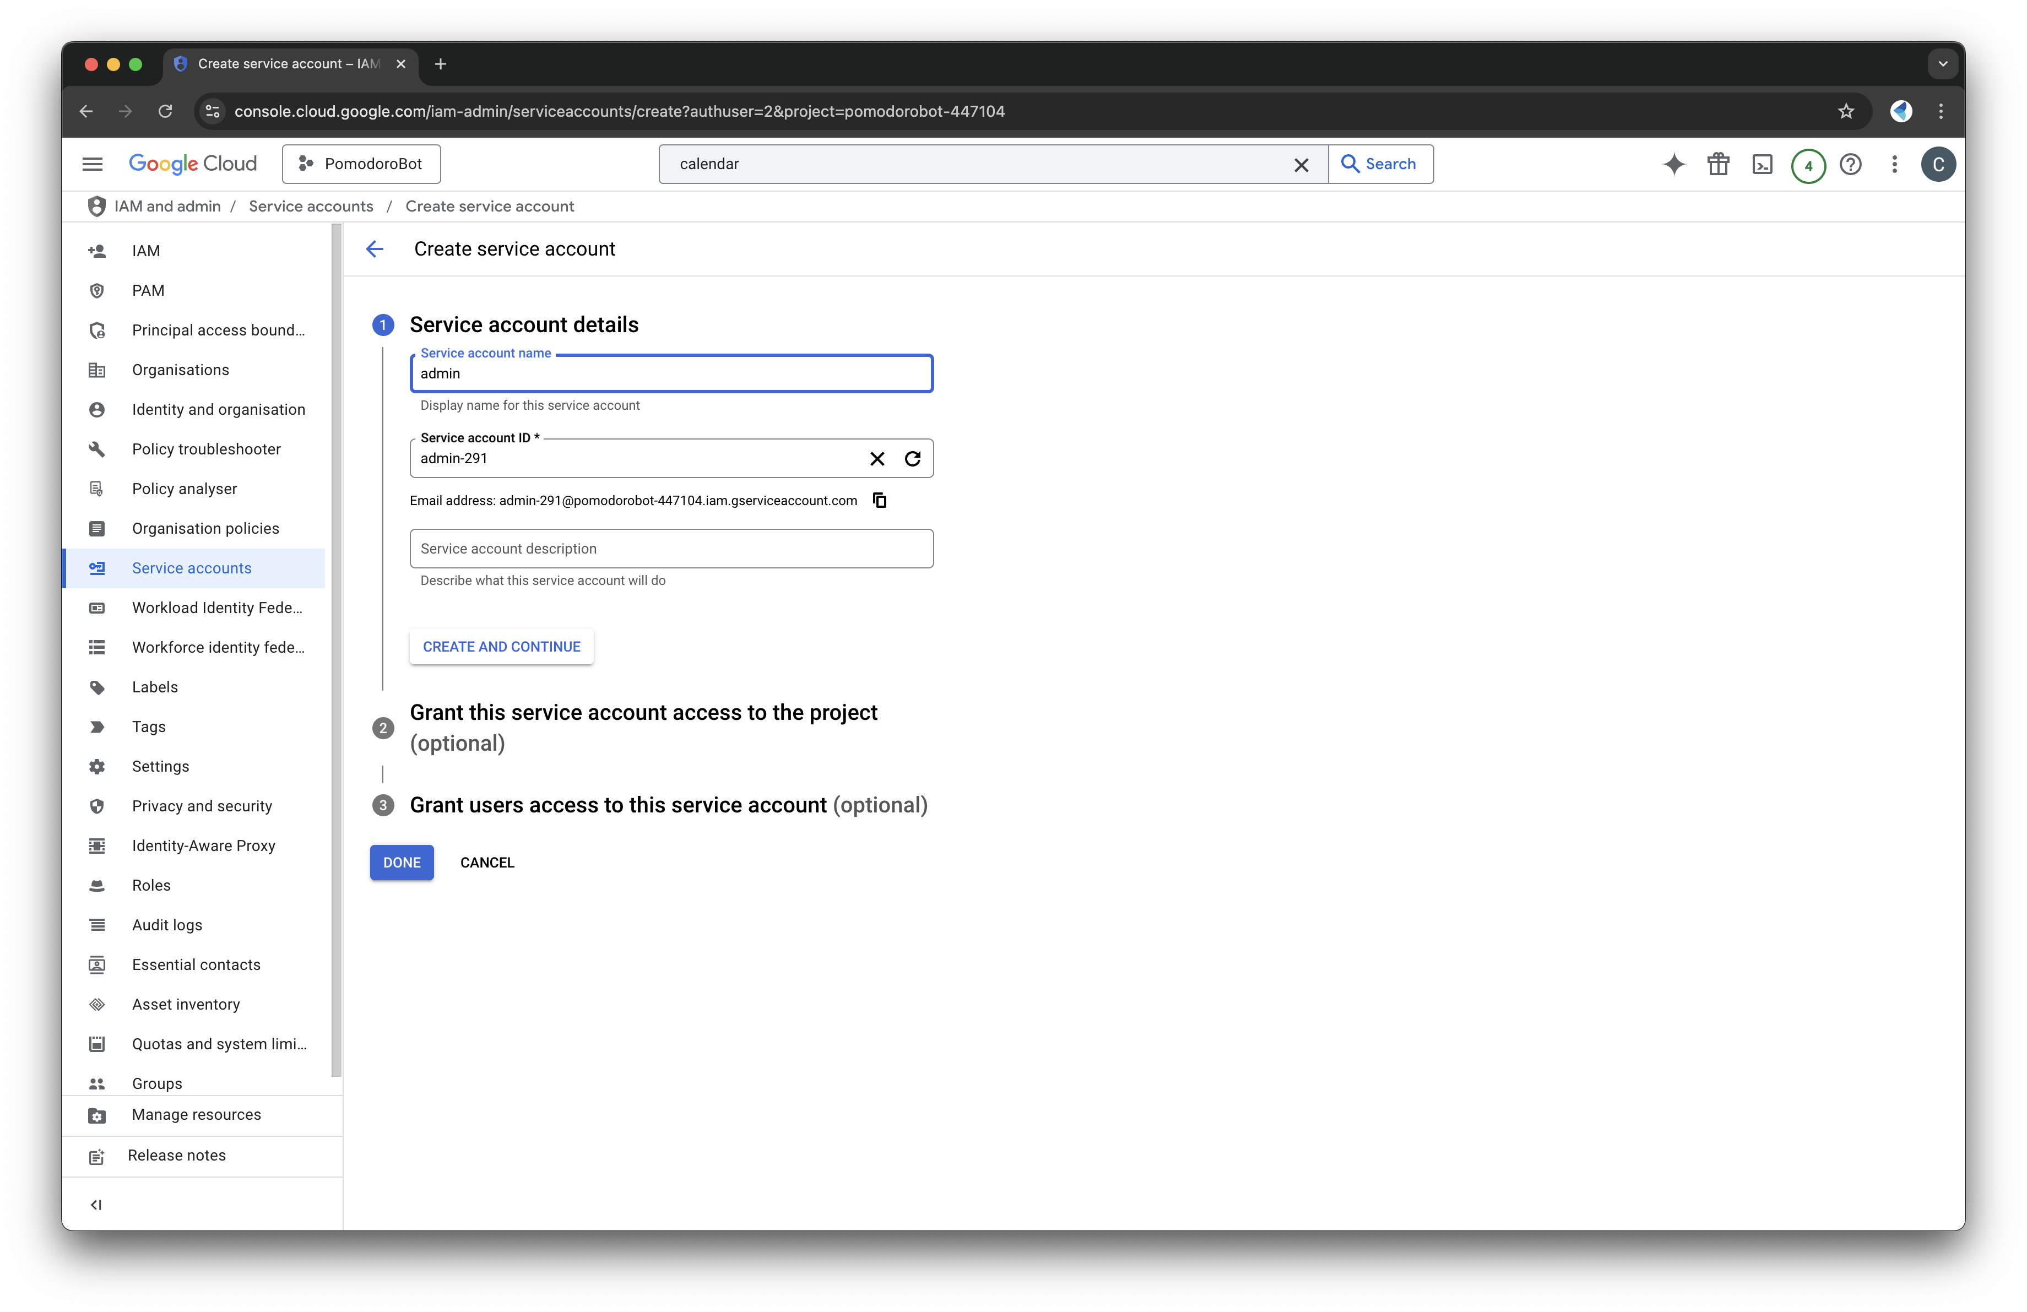Screen dimensions: 2027x1312
Task: Click Service accounts sidebar icon
Action: pos(97,568)
